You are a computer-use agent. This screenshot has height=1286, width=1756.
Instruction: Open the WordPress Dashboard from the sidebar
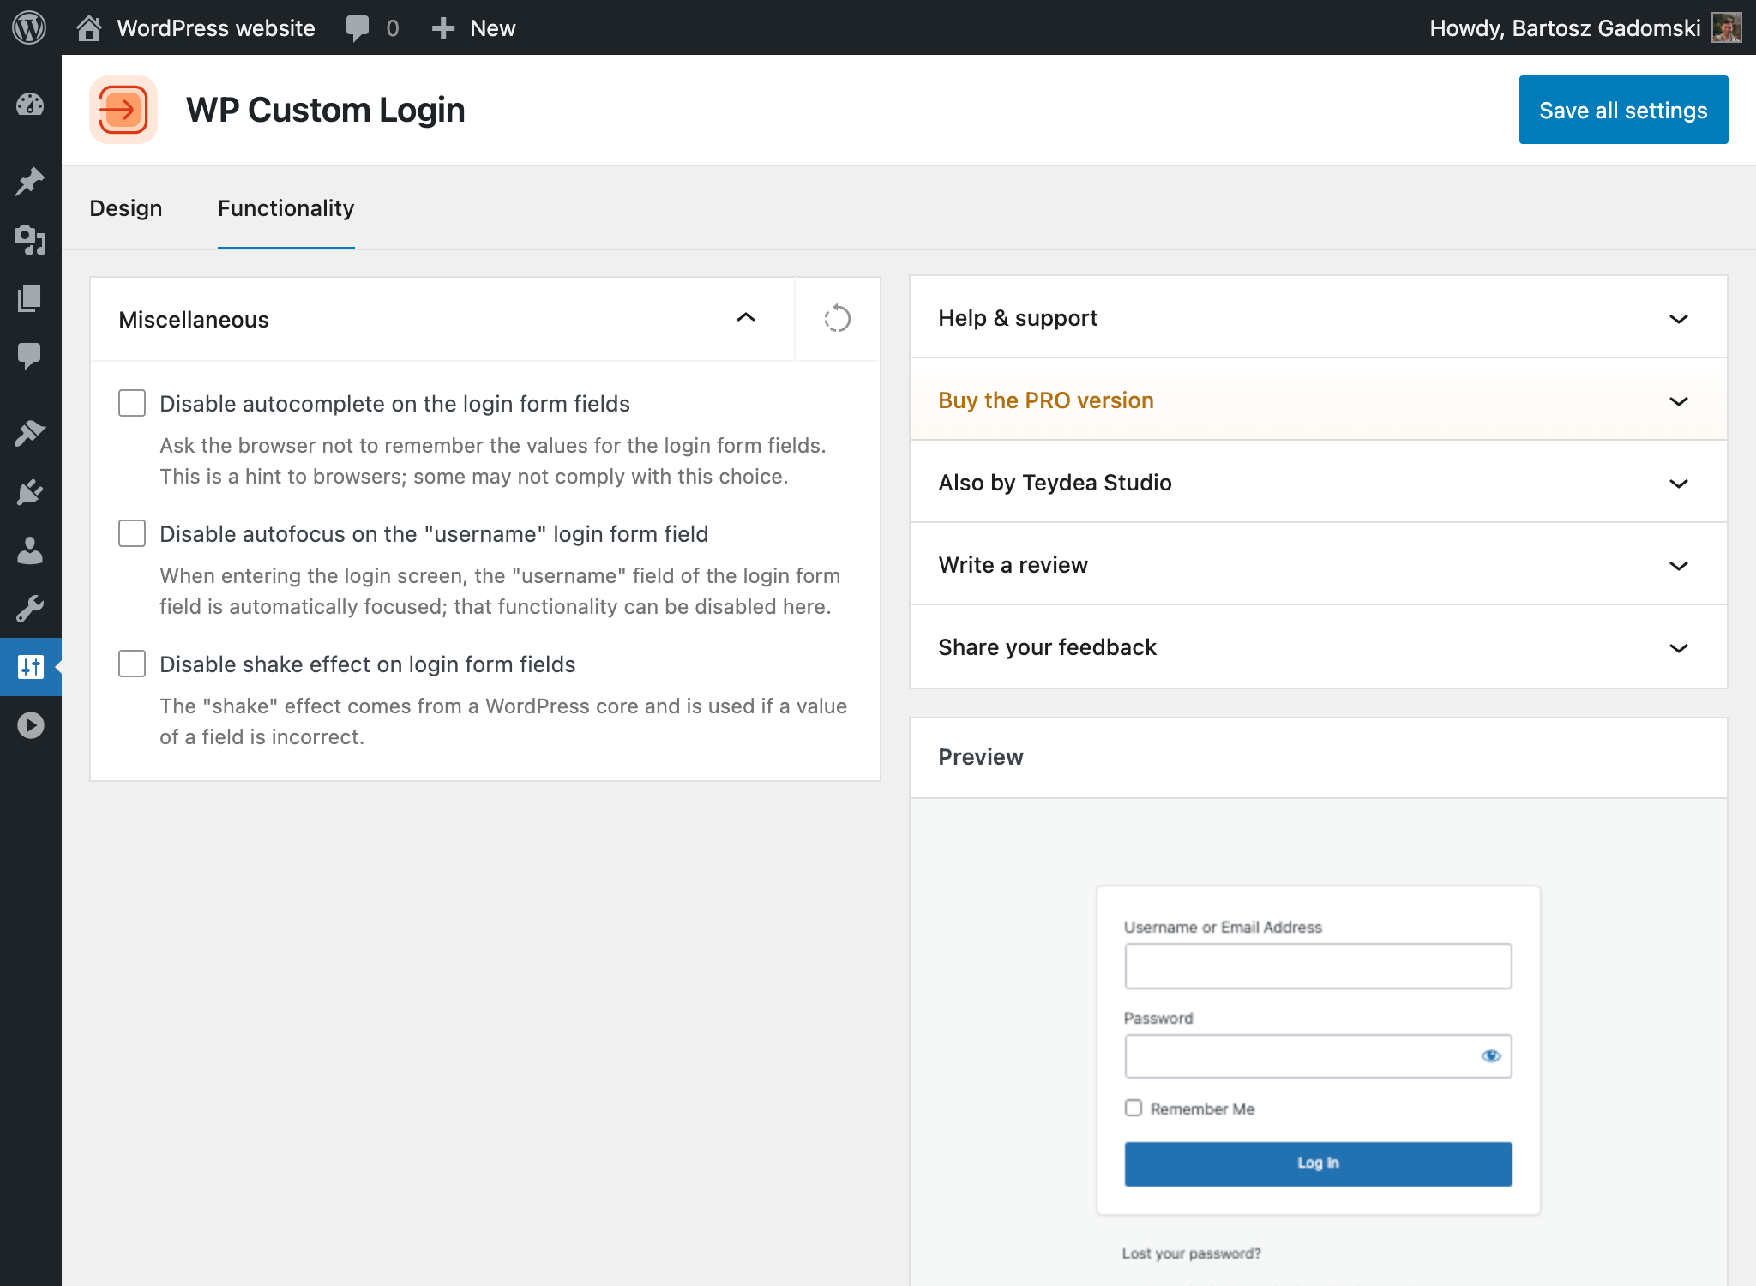click(x=31, y=105)
